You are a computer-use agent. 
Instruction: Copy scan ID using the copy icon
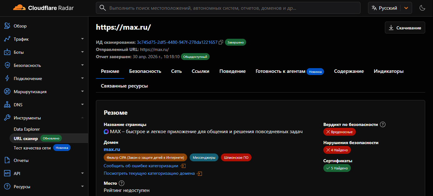(221, 42)
